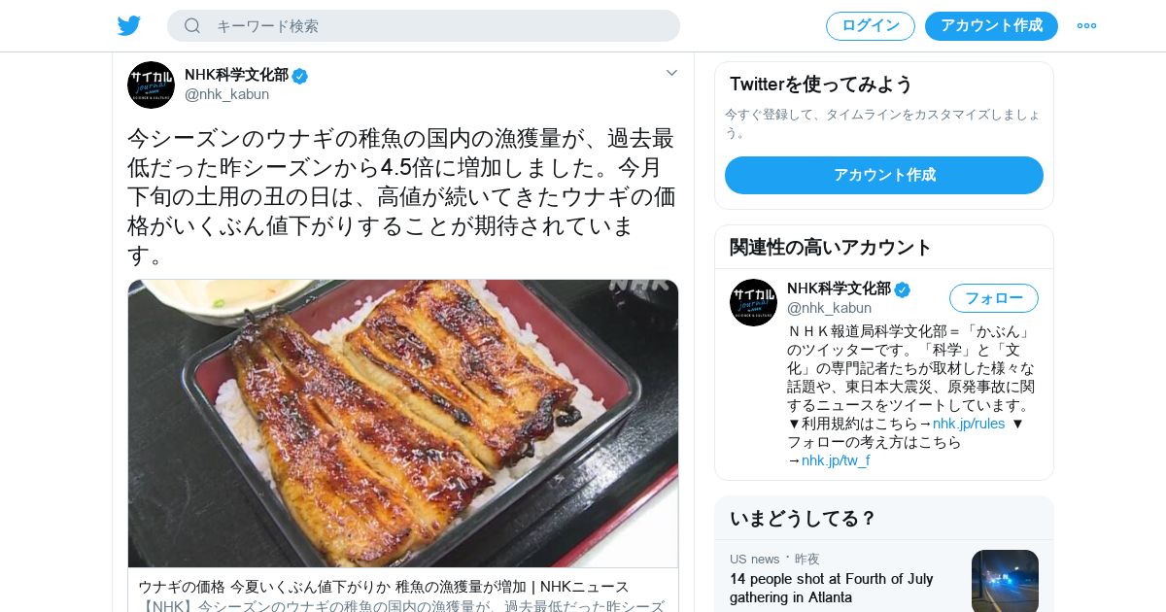This screenshot has width=1166, height=612.
Task: Click the Twitter bird logo
Action: coord(129,25)
